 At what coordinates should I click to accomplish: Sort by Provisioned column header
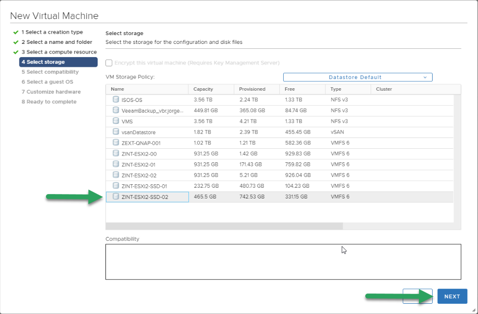pyautogui.click(x=257, y=89)
